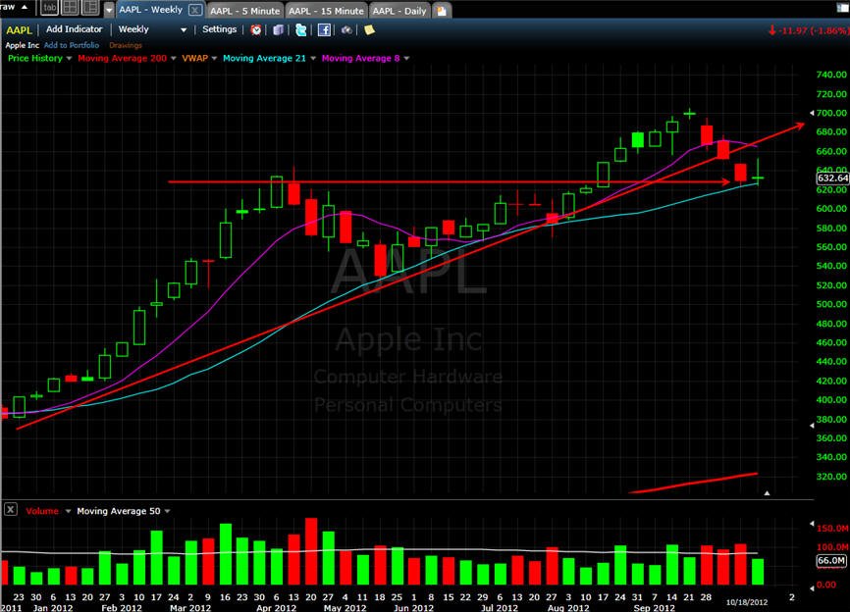
Task: Click the AAPL ticker symbol field
Action: pos(19,30)
